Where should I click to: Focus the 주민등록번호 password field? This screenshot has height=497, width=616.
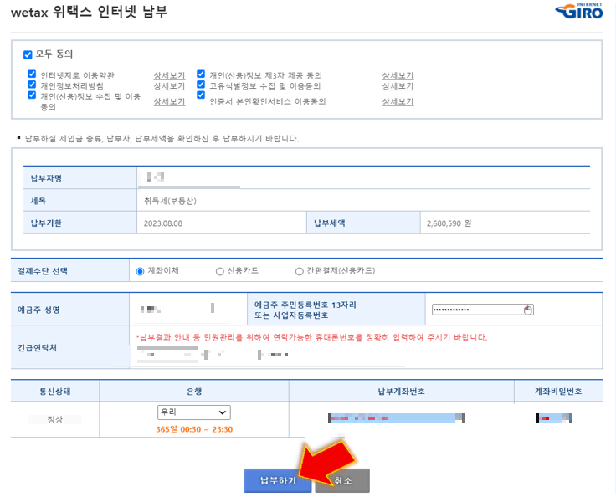pos(482,310)
